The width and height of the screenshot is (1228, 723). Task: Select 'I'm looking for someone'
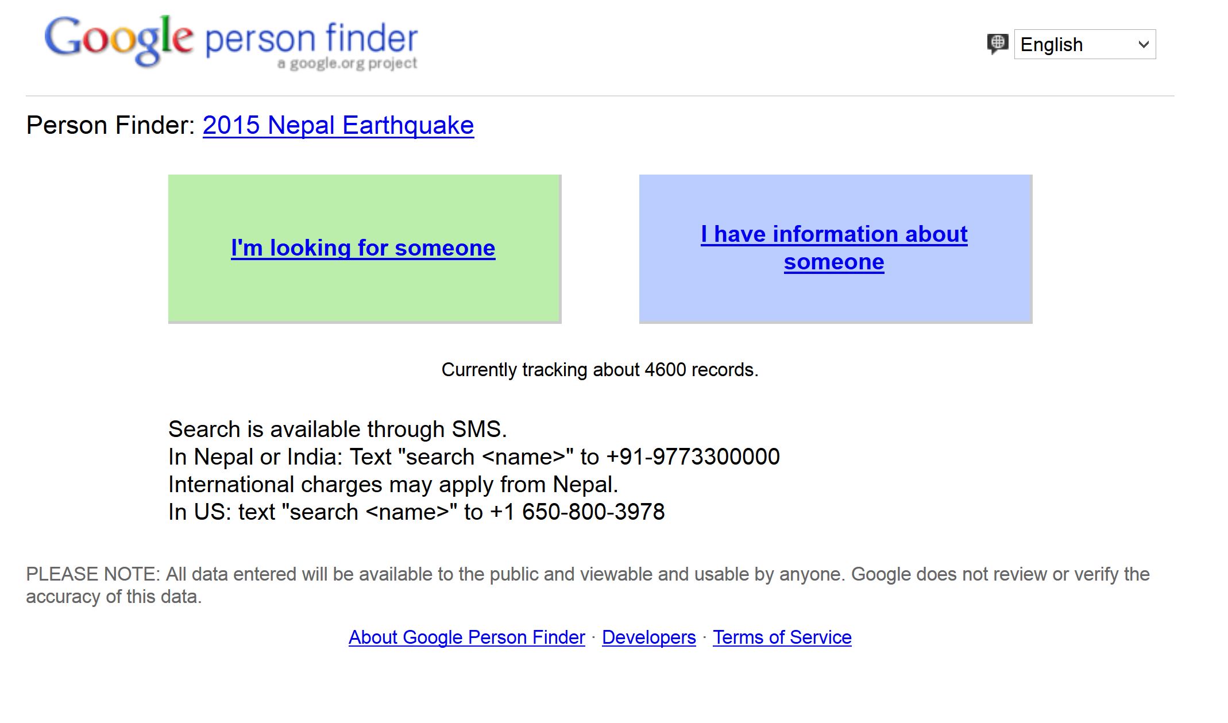point(363,248)
